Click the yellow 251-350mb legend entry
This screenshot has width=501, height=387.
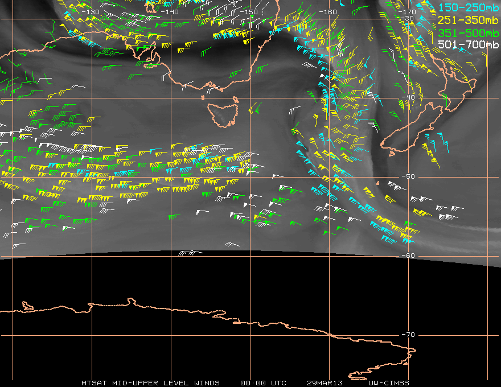[469, 20]
